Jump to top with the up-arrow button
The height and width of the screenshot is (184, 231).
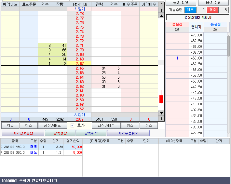tap(161, 10)
